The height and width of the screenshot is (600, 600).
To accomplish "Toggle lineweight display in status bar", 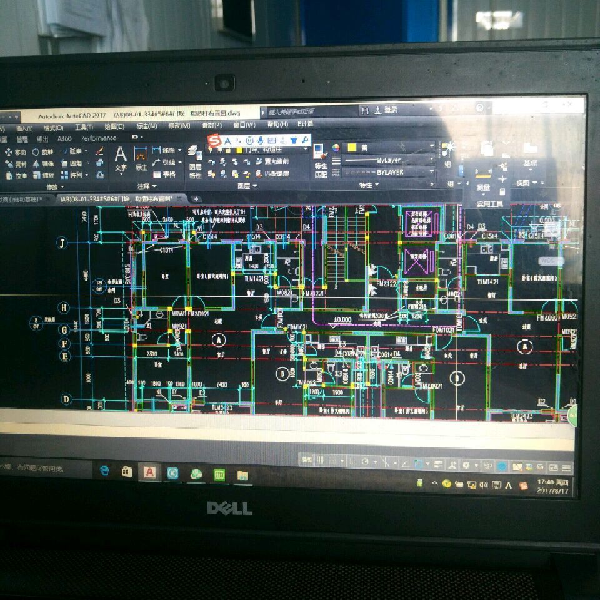I will coord(439,465).
